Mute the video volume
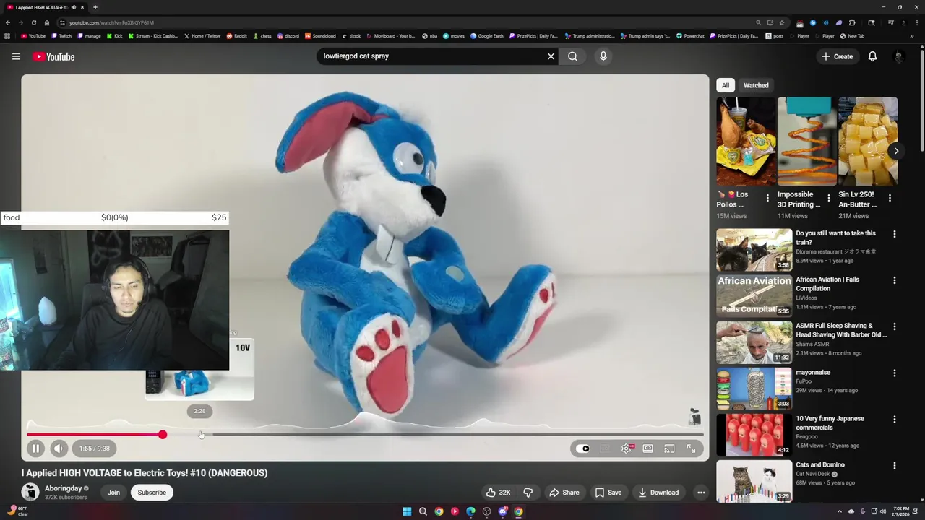The width and height of the screenshot is (925, 520). 59,448
